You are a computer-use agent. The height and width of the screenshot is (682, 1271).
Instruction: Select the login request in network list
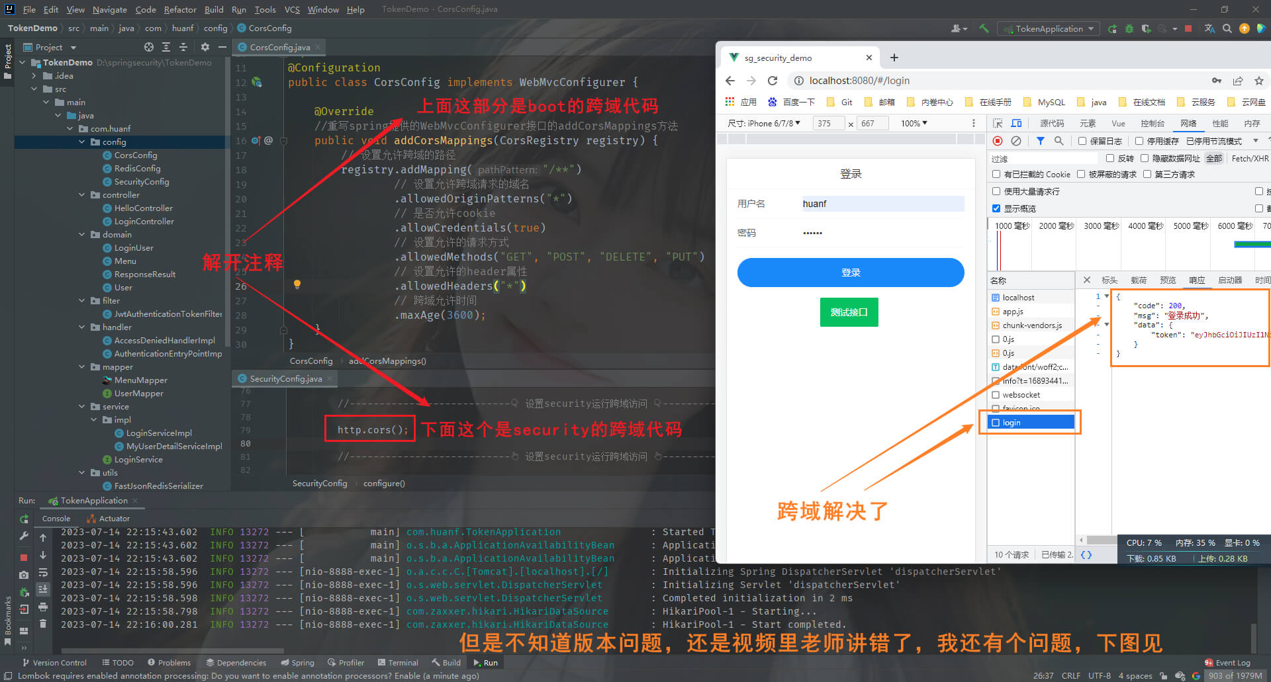tap(1031, 422)
